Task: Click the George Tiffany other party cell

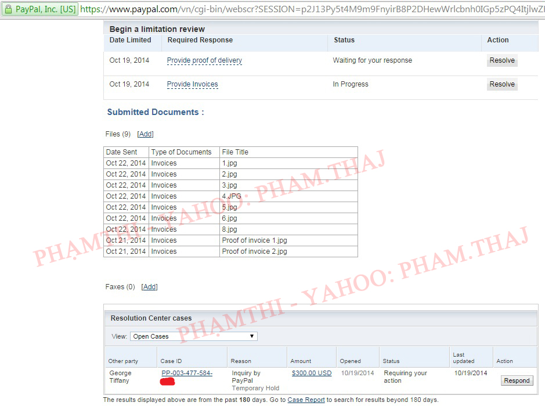Action: 121,377
